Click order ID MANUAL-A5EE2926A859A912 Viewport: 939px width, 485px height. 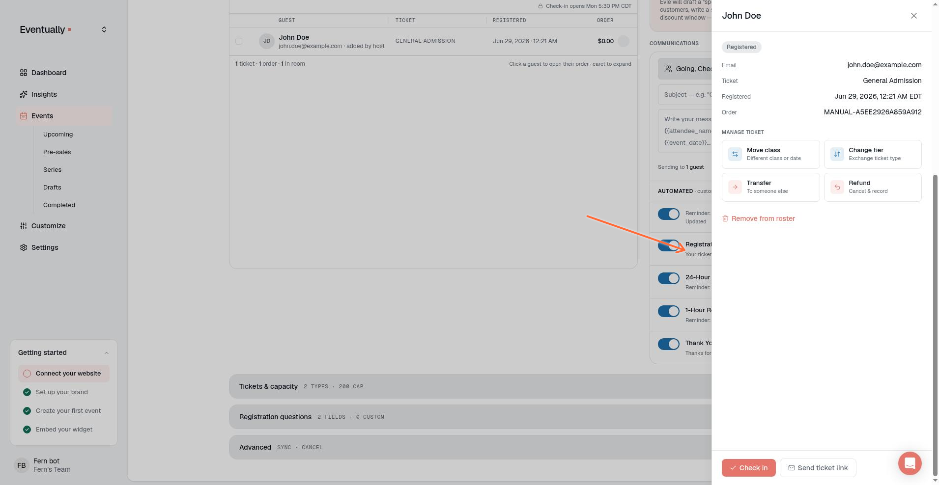pos(873,112)
